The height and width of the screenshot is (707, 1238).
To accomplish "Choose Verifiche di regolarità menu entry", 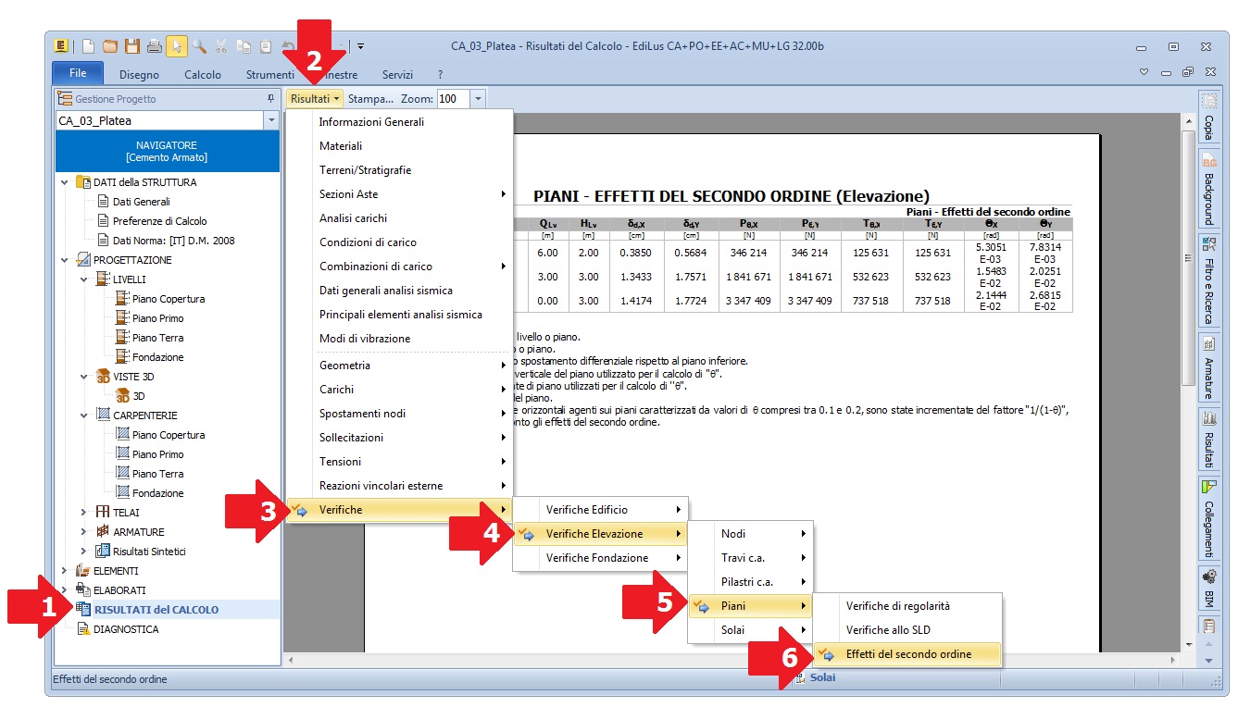I will coord(908,606).
